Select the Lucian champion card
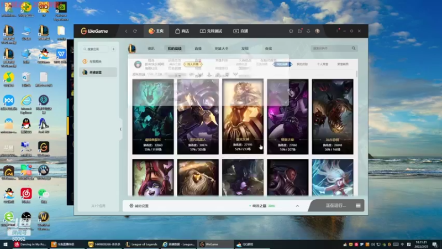 coord(287,178)
